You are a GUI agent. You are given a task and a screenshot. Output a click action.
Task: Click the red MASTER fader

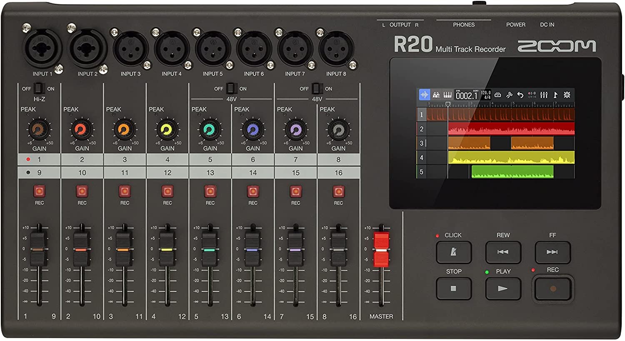[x=381, y=250]
